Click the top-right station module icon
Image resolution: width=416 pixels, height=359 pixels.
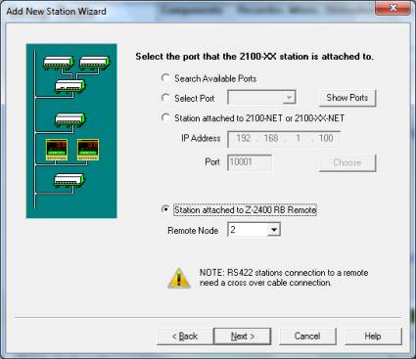tap(94, 63)
